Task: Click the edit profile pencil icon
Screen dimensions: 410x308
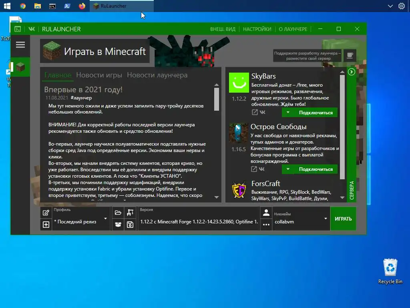Action: [46, 213]
